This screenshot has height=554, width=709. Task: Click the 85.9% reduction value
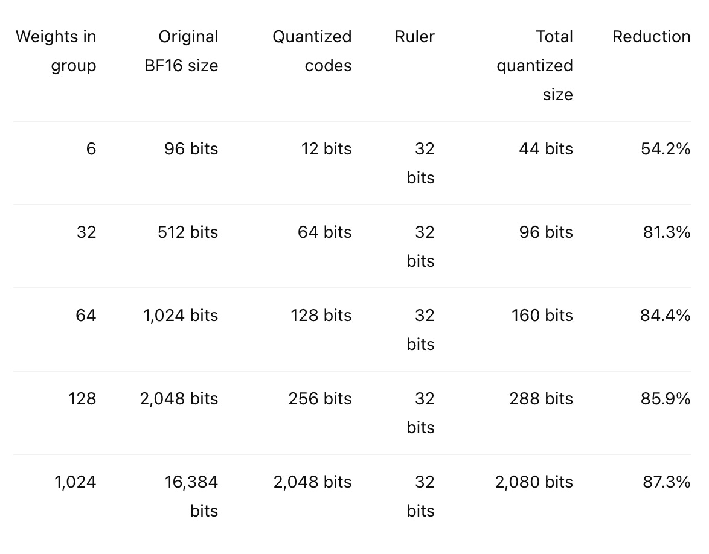(x=666, y=398)
